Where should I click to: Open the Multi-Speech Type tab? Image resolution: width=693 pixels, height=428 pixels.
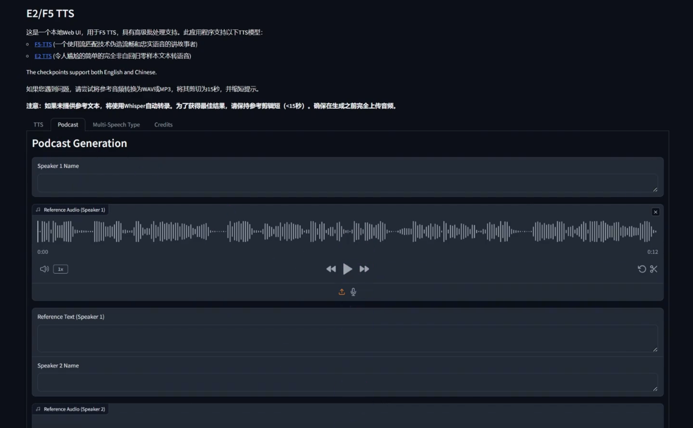tap(116, 124)
